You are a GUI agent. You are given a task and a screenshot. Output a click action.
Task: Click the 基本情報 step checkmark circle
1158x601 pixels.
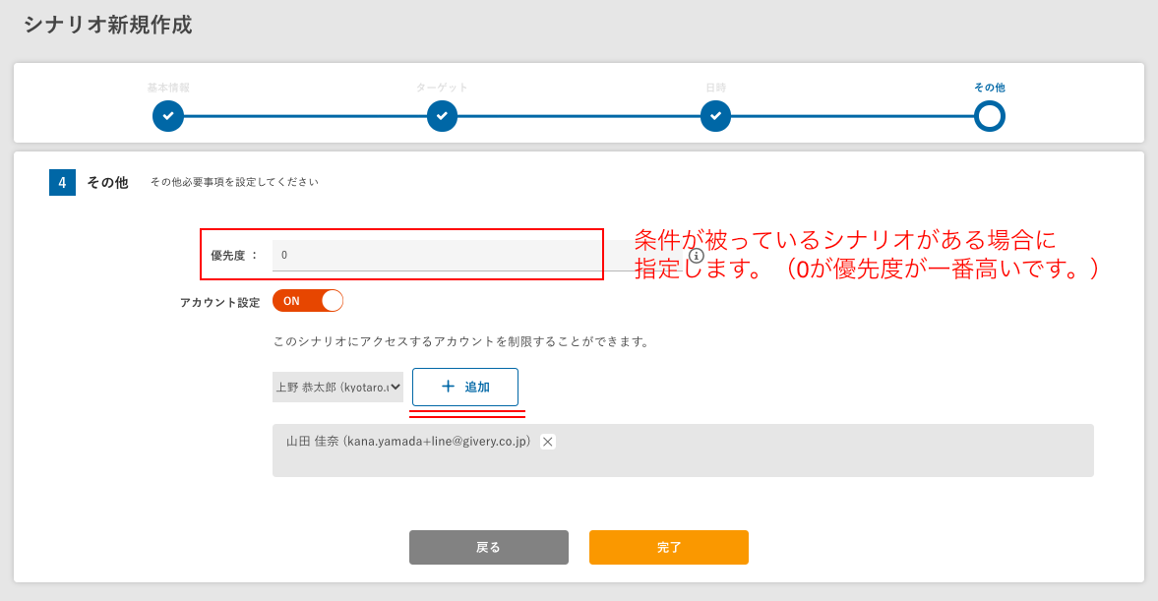click(168, 116)
